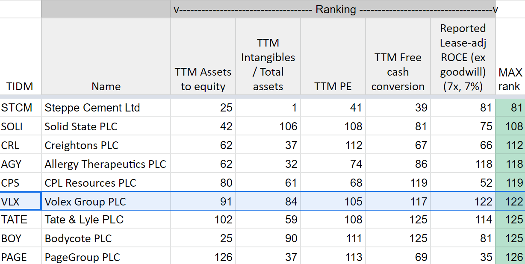
Task: Click Allergy Therapeutics' TTM PE rank 74
Action: point(333,164)
